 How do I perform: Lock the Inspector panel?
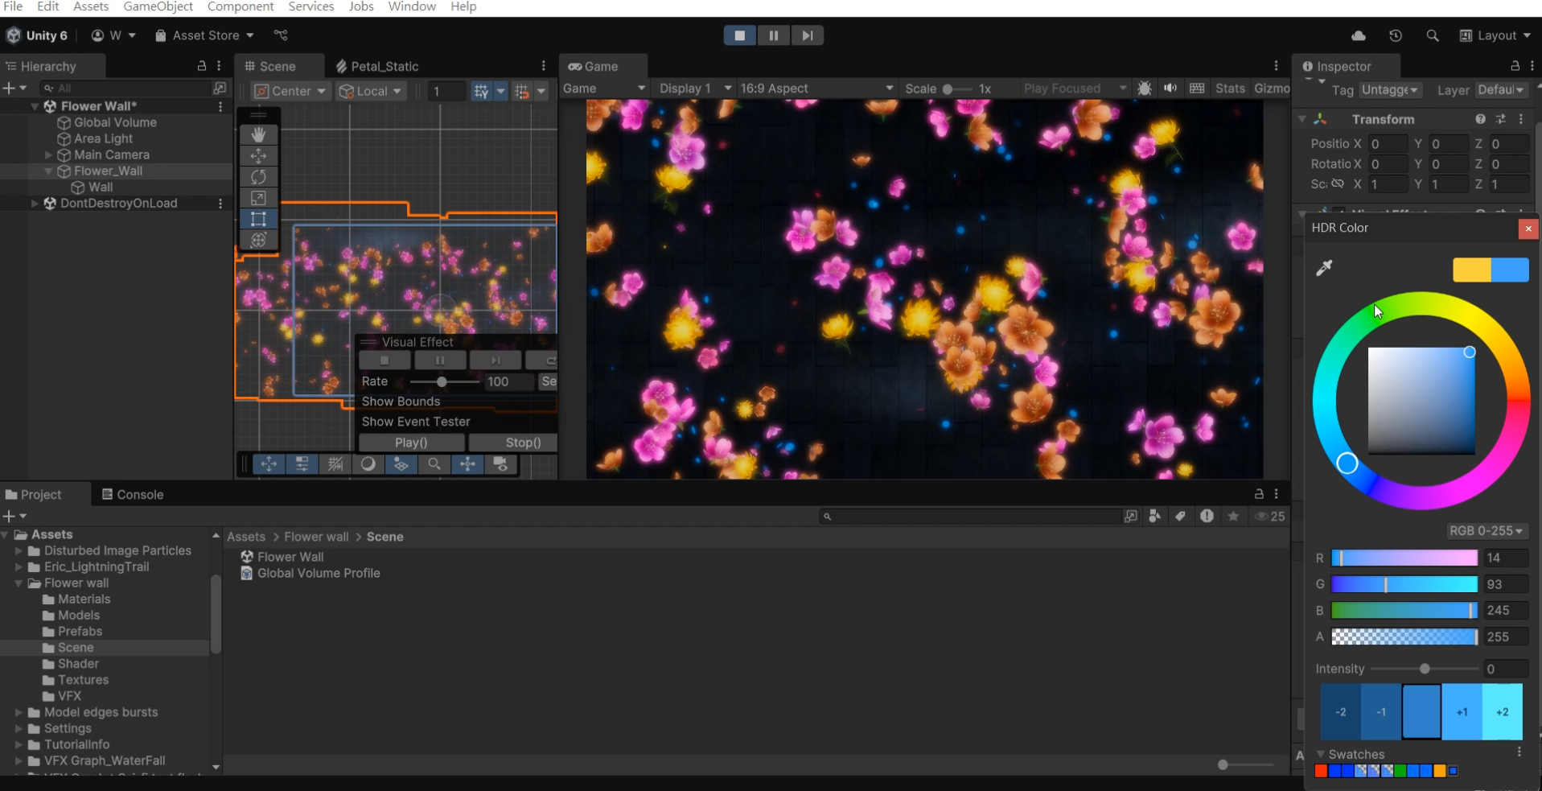[1515, 66]
